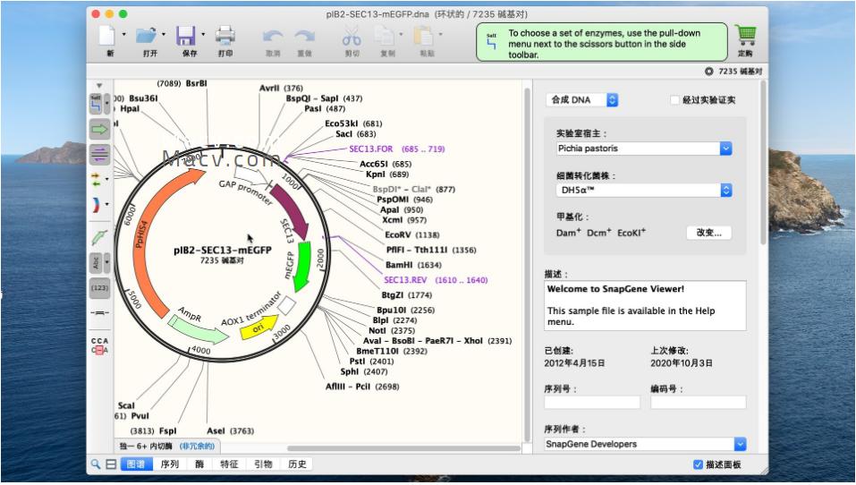Select the light-green AmpR feature arrow
The image size is (856, 485).
pyautogui.click(x=198, y=328)
